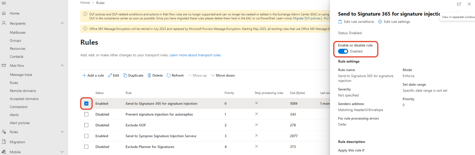Click the Duplicate copy icon
Image resolution: width=475 pixels, height=155 pixels.
pos(125,76)
